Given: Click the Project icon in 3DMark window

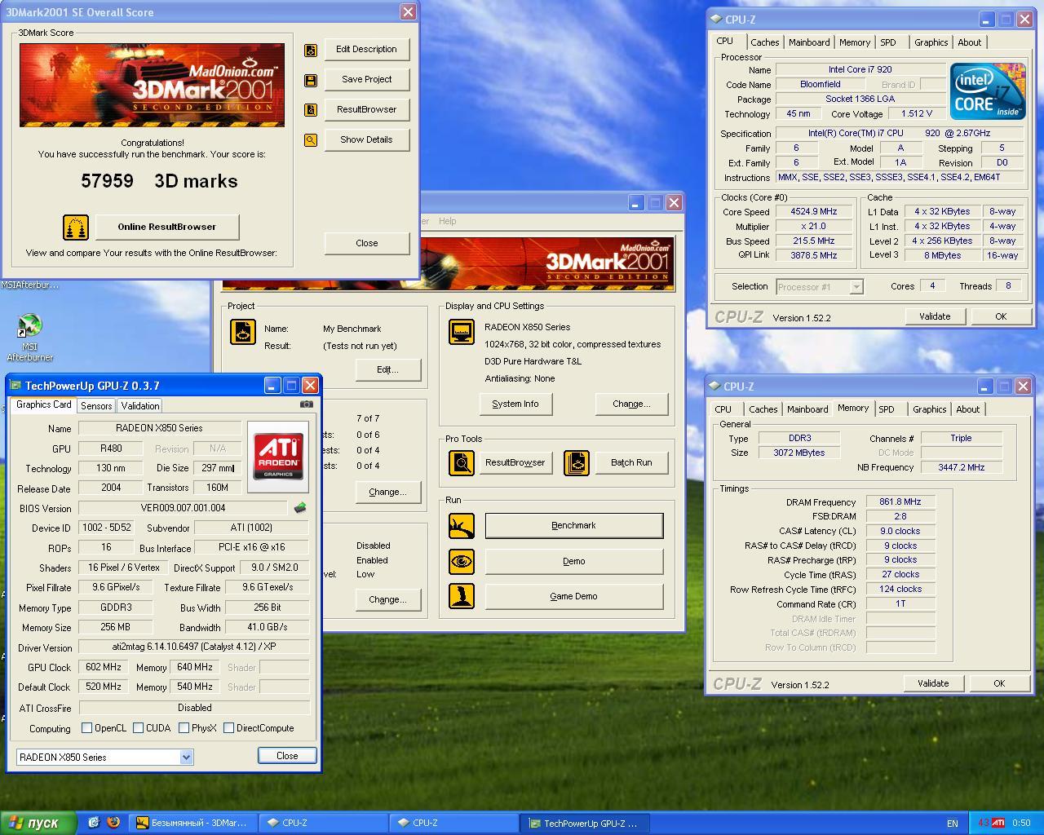Looking at the screenshot, I should coord(242,332).
